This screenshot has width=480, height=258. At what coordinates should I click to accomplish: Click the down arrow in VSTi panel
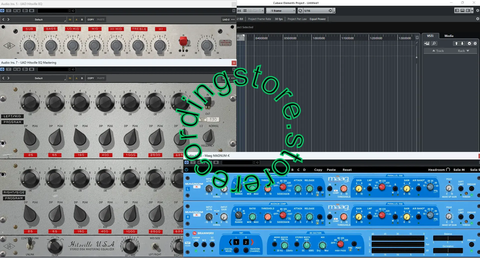point(462,43)
